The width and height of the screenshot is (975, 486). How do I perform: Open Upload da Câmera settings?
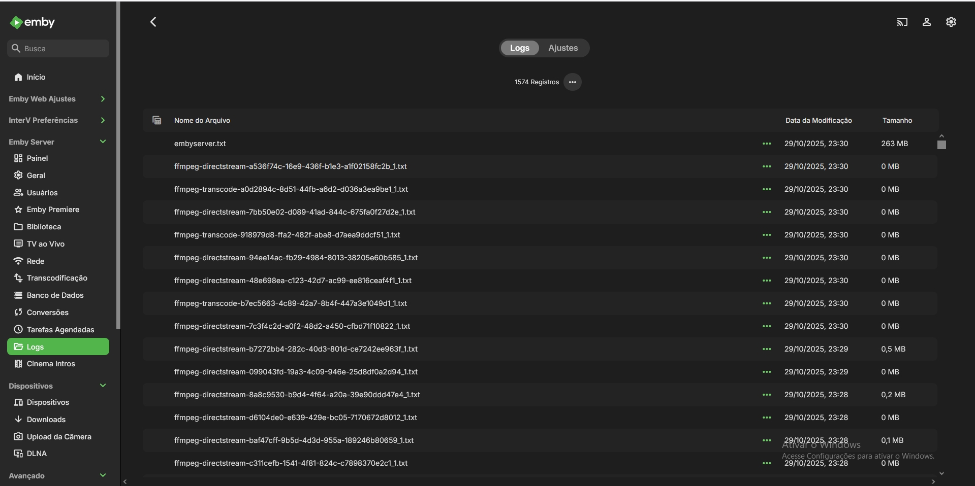(58, 437)
